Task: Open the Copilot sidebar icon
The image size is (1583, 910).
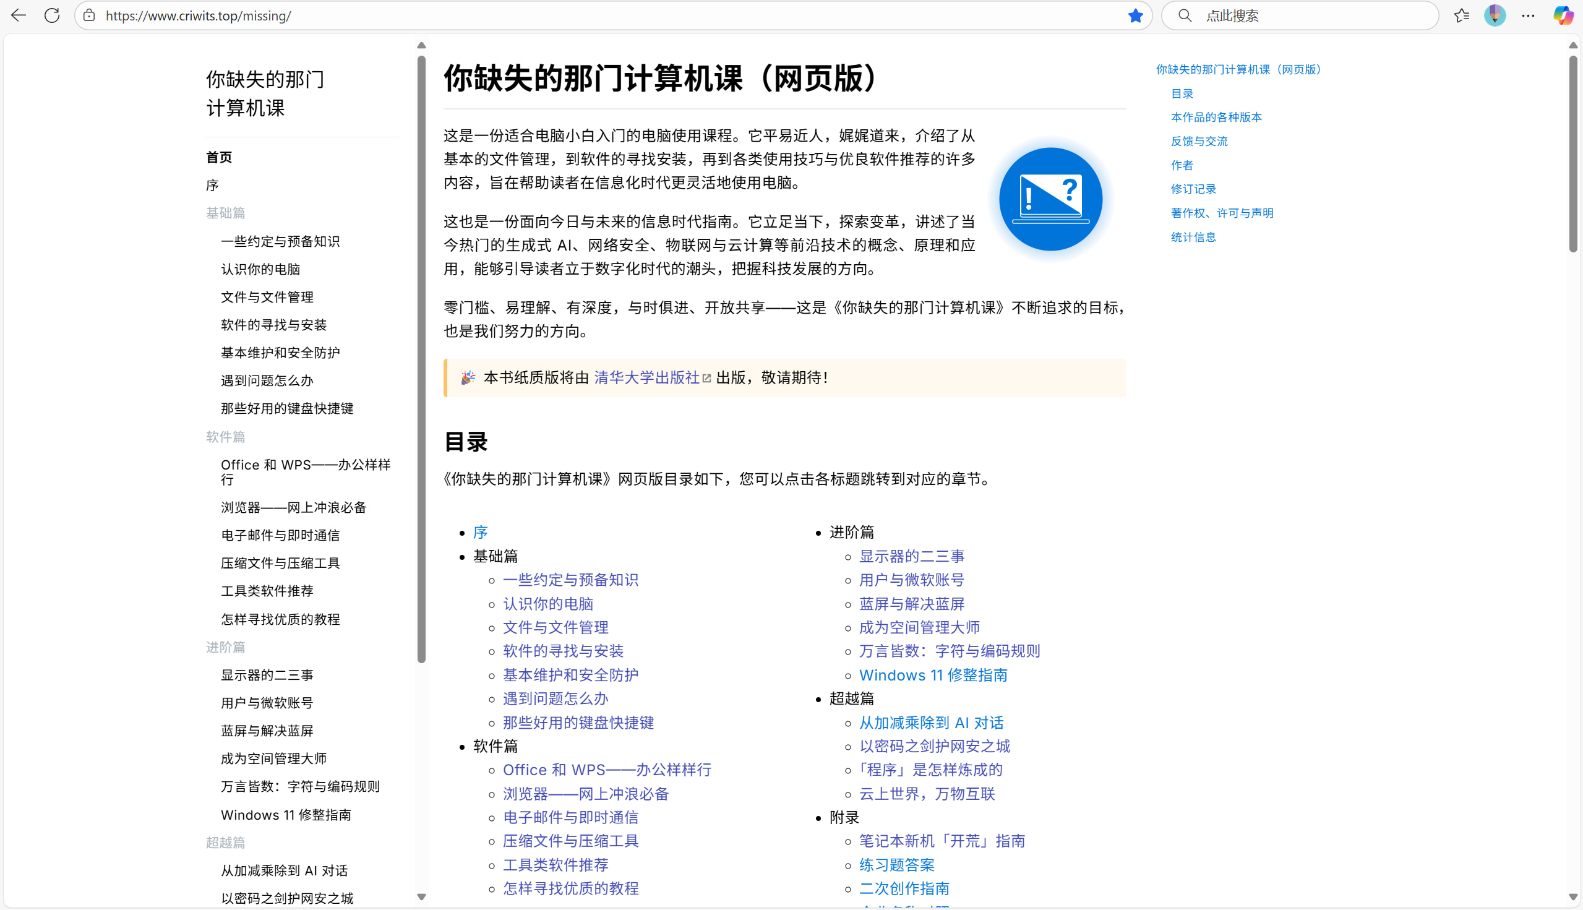Action: (1563, 15)
